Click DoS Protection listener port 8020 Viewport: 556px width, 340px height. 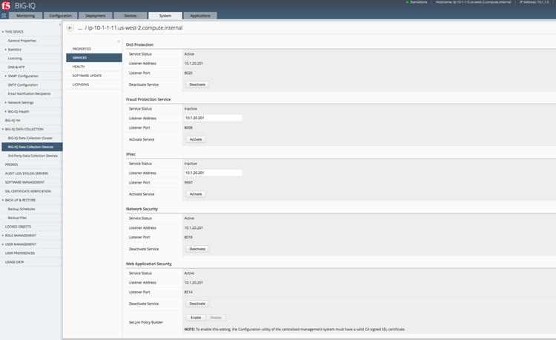tap(188, 73)
